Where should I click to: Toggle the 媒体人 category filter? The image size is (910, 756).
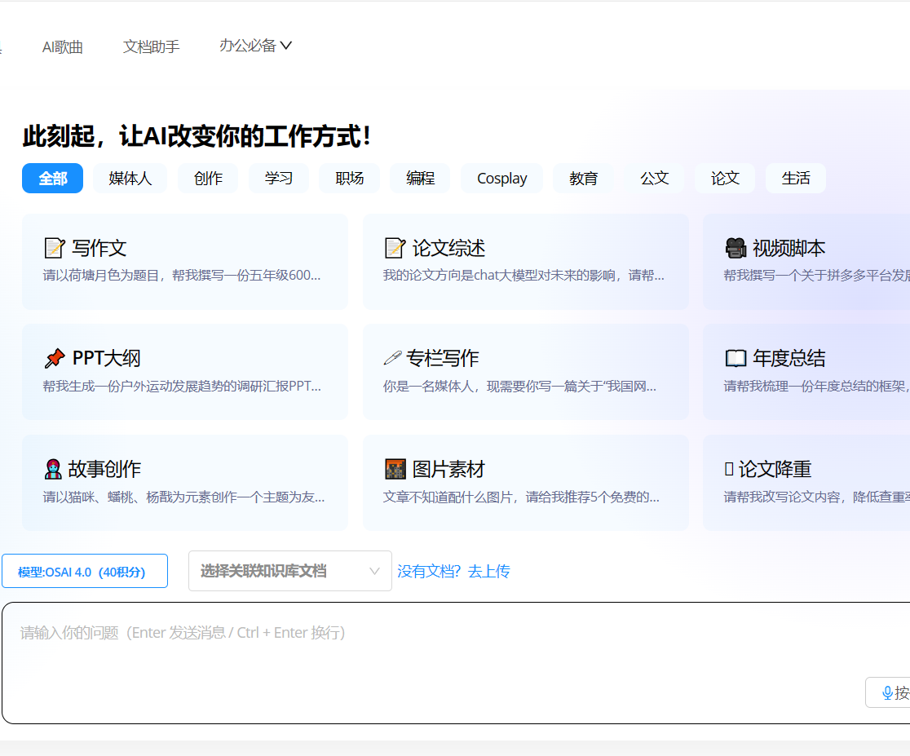130,178
